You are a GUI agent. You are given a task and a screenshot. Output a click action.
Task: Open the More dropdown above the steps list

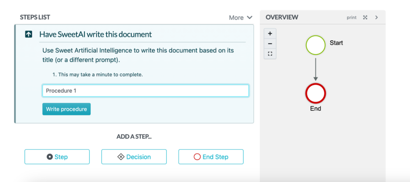pos(241,18)
